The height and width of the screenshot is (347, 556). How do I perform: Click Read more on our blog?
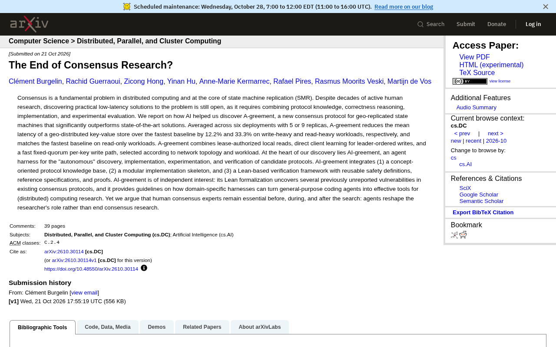pos(404,7)
